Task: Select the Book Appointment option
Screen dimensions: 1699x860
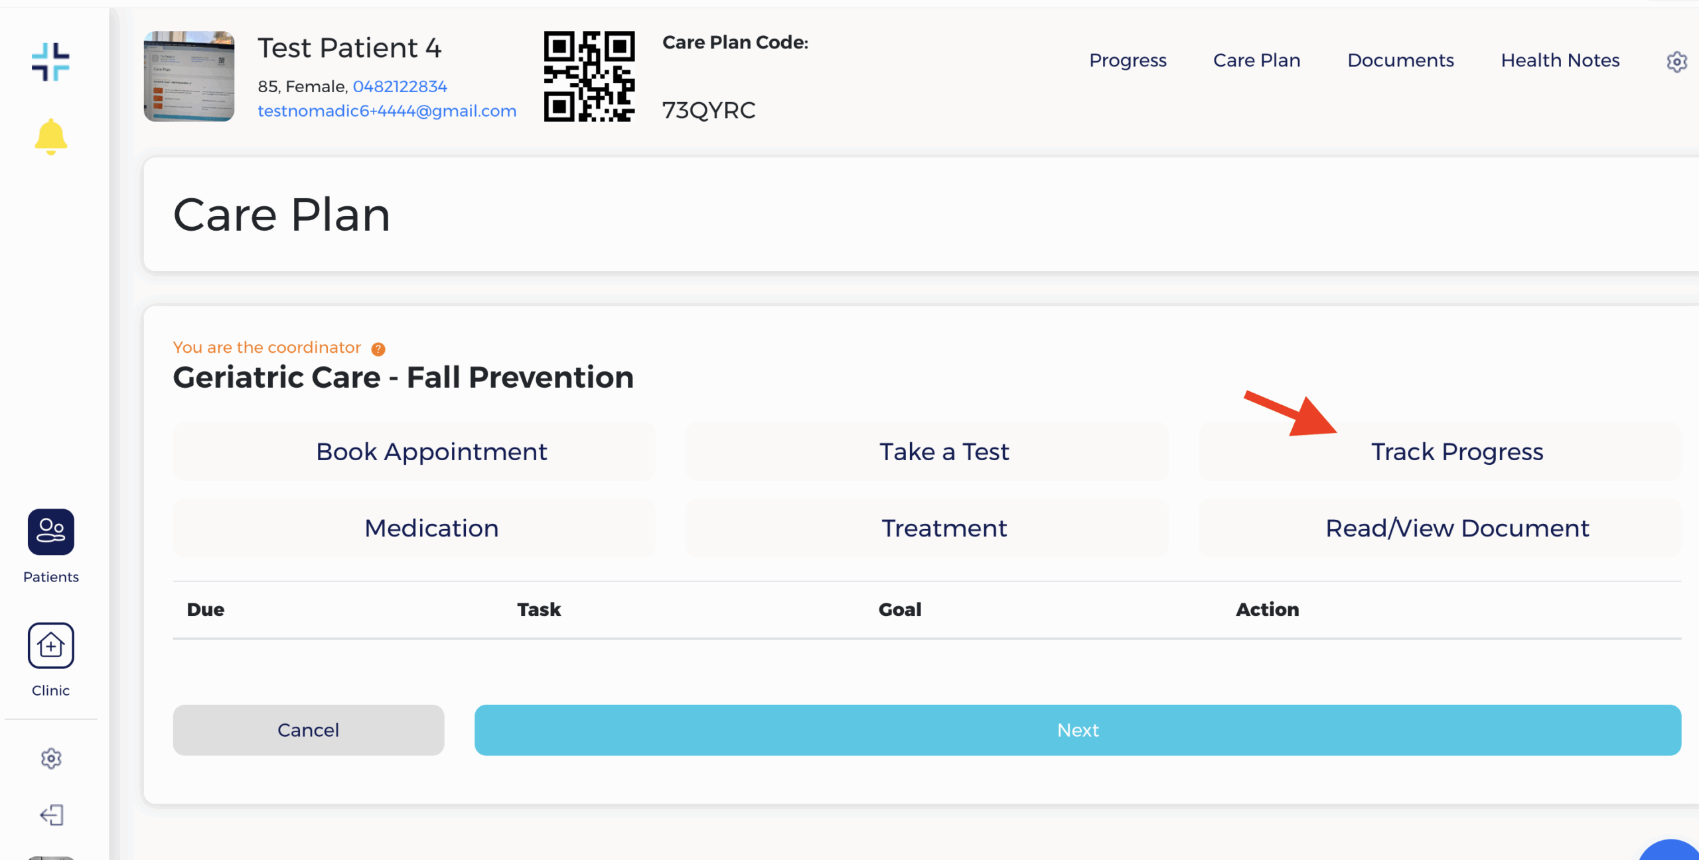Action: [x=431, y=452]
